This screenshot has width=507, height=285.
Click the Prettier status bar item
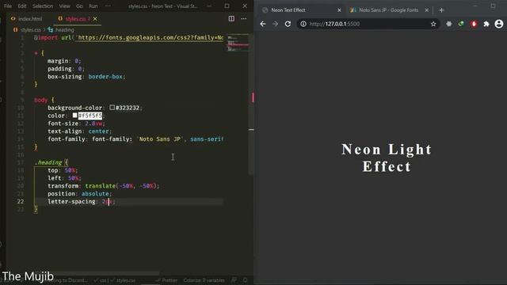click(x=166, y=280)
